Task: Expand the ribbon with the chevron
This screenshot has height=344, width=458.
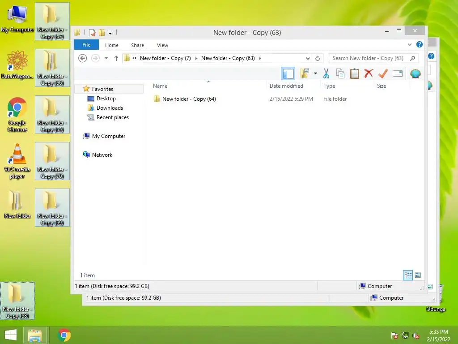Action: [410, 45]
